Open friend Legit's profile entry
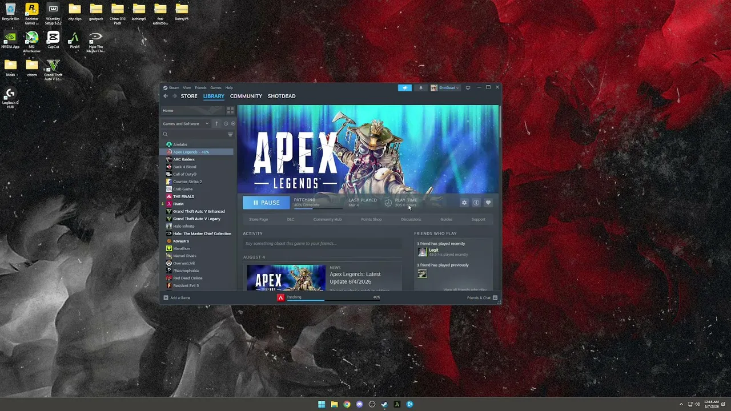The width and height of the screenshot is (731, 411). point(442,252)
